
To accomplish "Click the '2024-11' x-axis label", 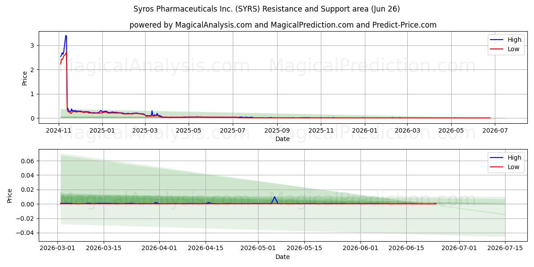I will coord(59,130).
